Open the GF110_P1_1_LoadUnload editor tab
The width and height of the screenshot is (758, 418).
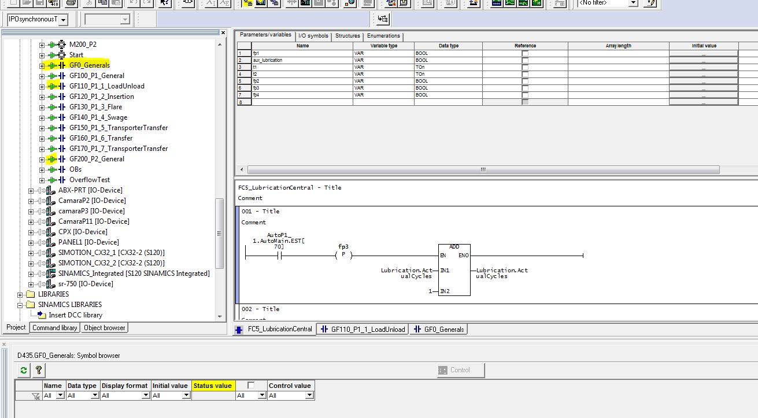pos(363,329)
